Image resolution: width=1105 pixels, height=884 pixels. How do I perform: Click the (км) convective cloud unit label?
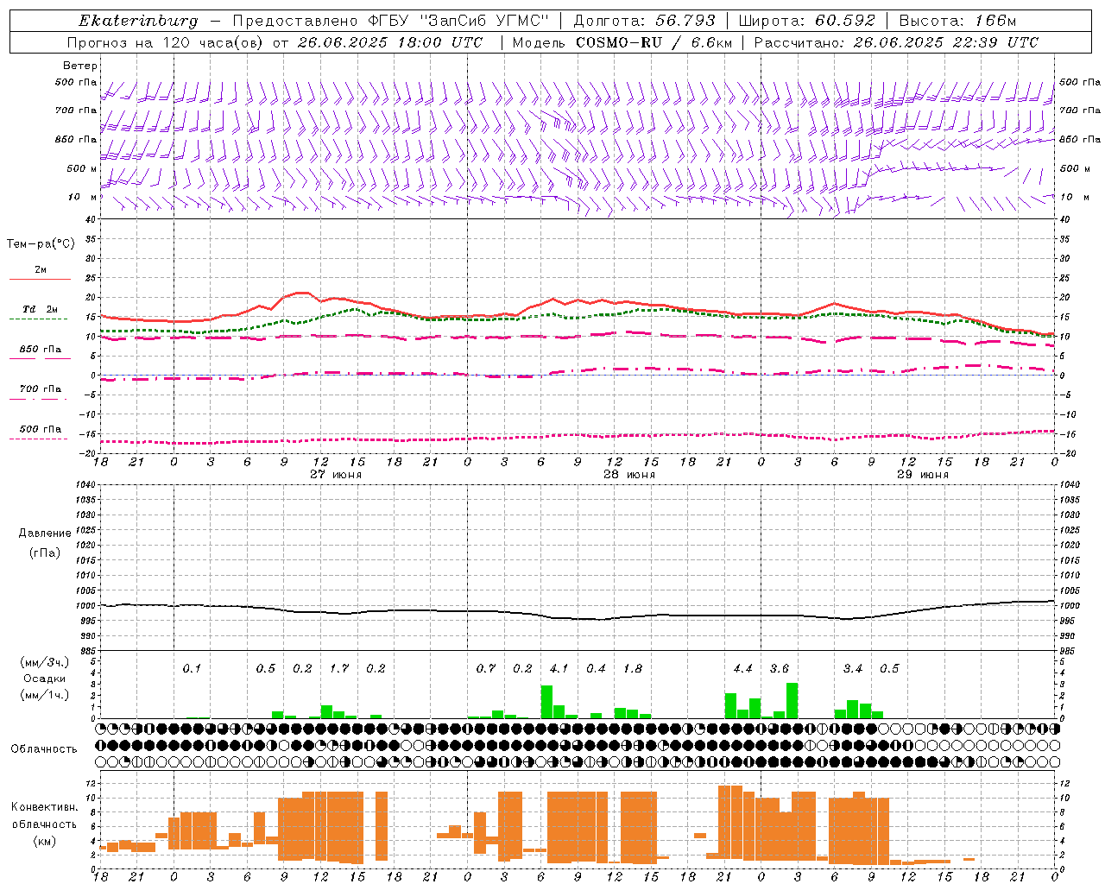(45, 841)
